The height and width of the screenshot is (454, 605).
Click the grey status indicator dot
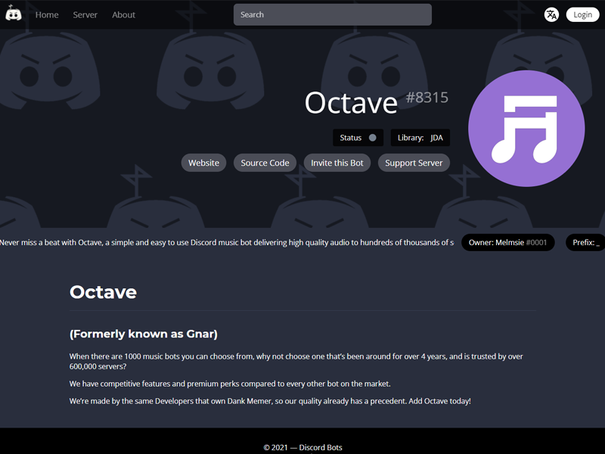point(372,138)
